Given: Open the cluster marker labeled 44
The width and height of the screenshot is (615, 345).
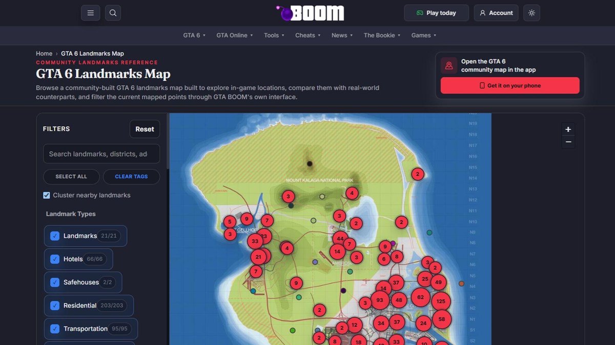Looking at the screenshot, I should pyautogui.click(x=340, y=239).
